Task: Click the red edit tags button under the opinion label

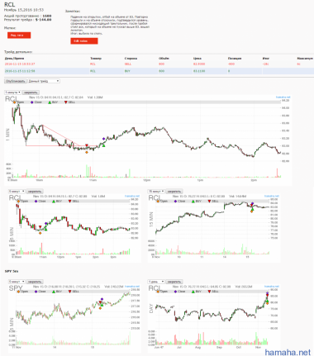Action: (x=19, y=36)
